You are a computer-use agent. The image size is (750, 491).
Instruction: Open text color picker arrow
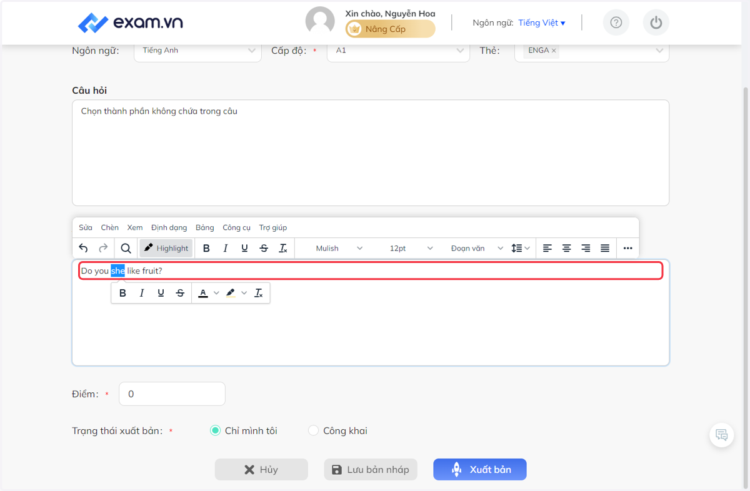(216, 293)
